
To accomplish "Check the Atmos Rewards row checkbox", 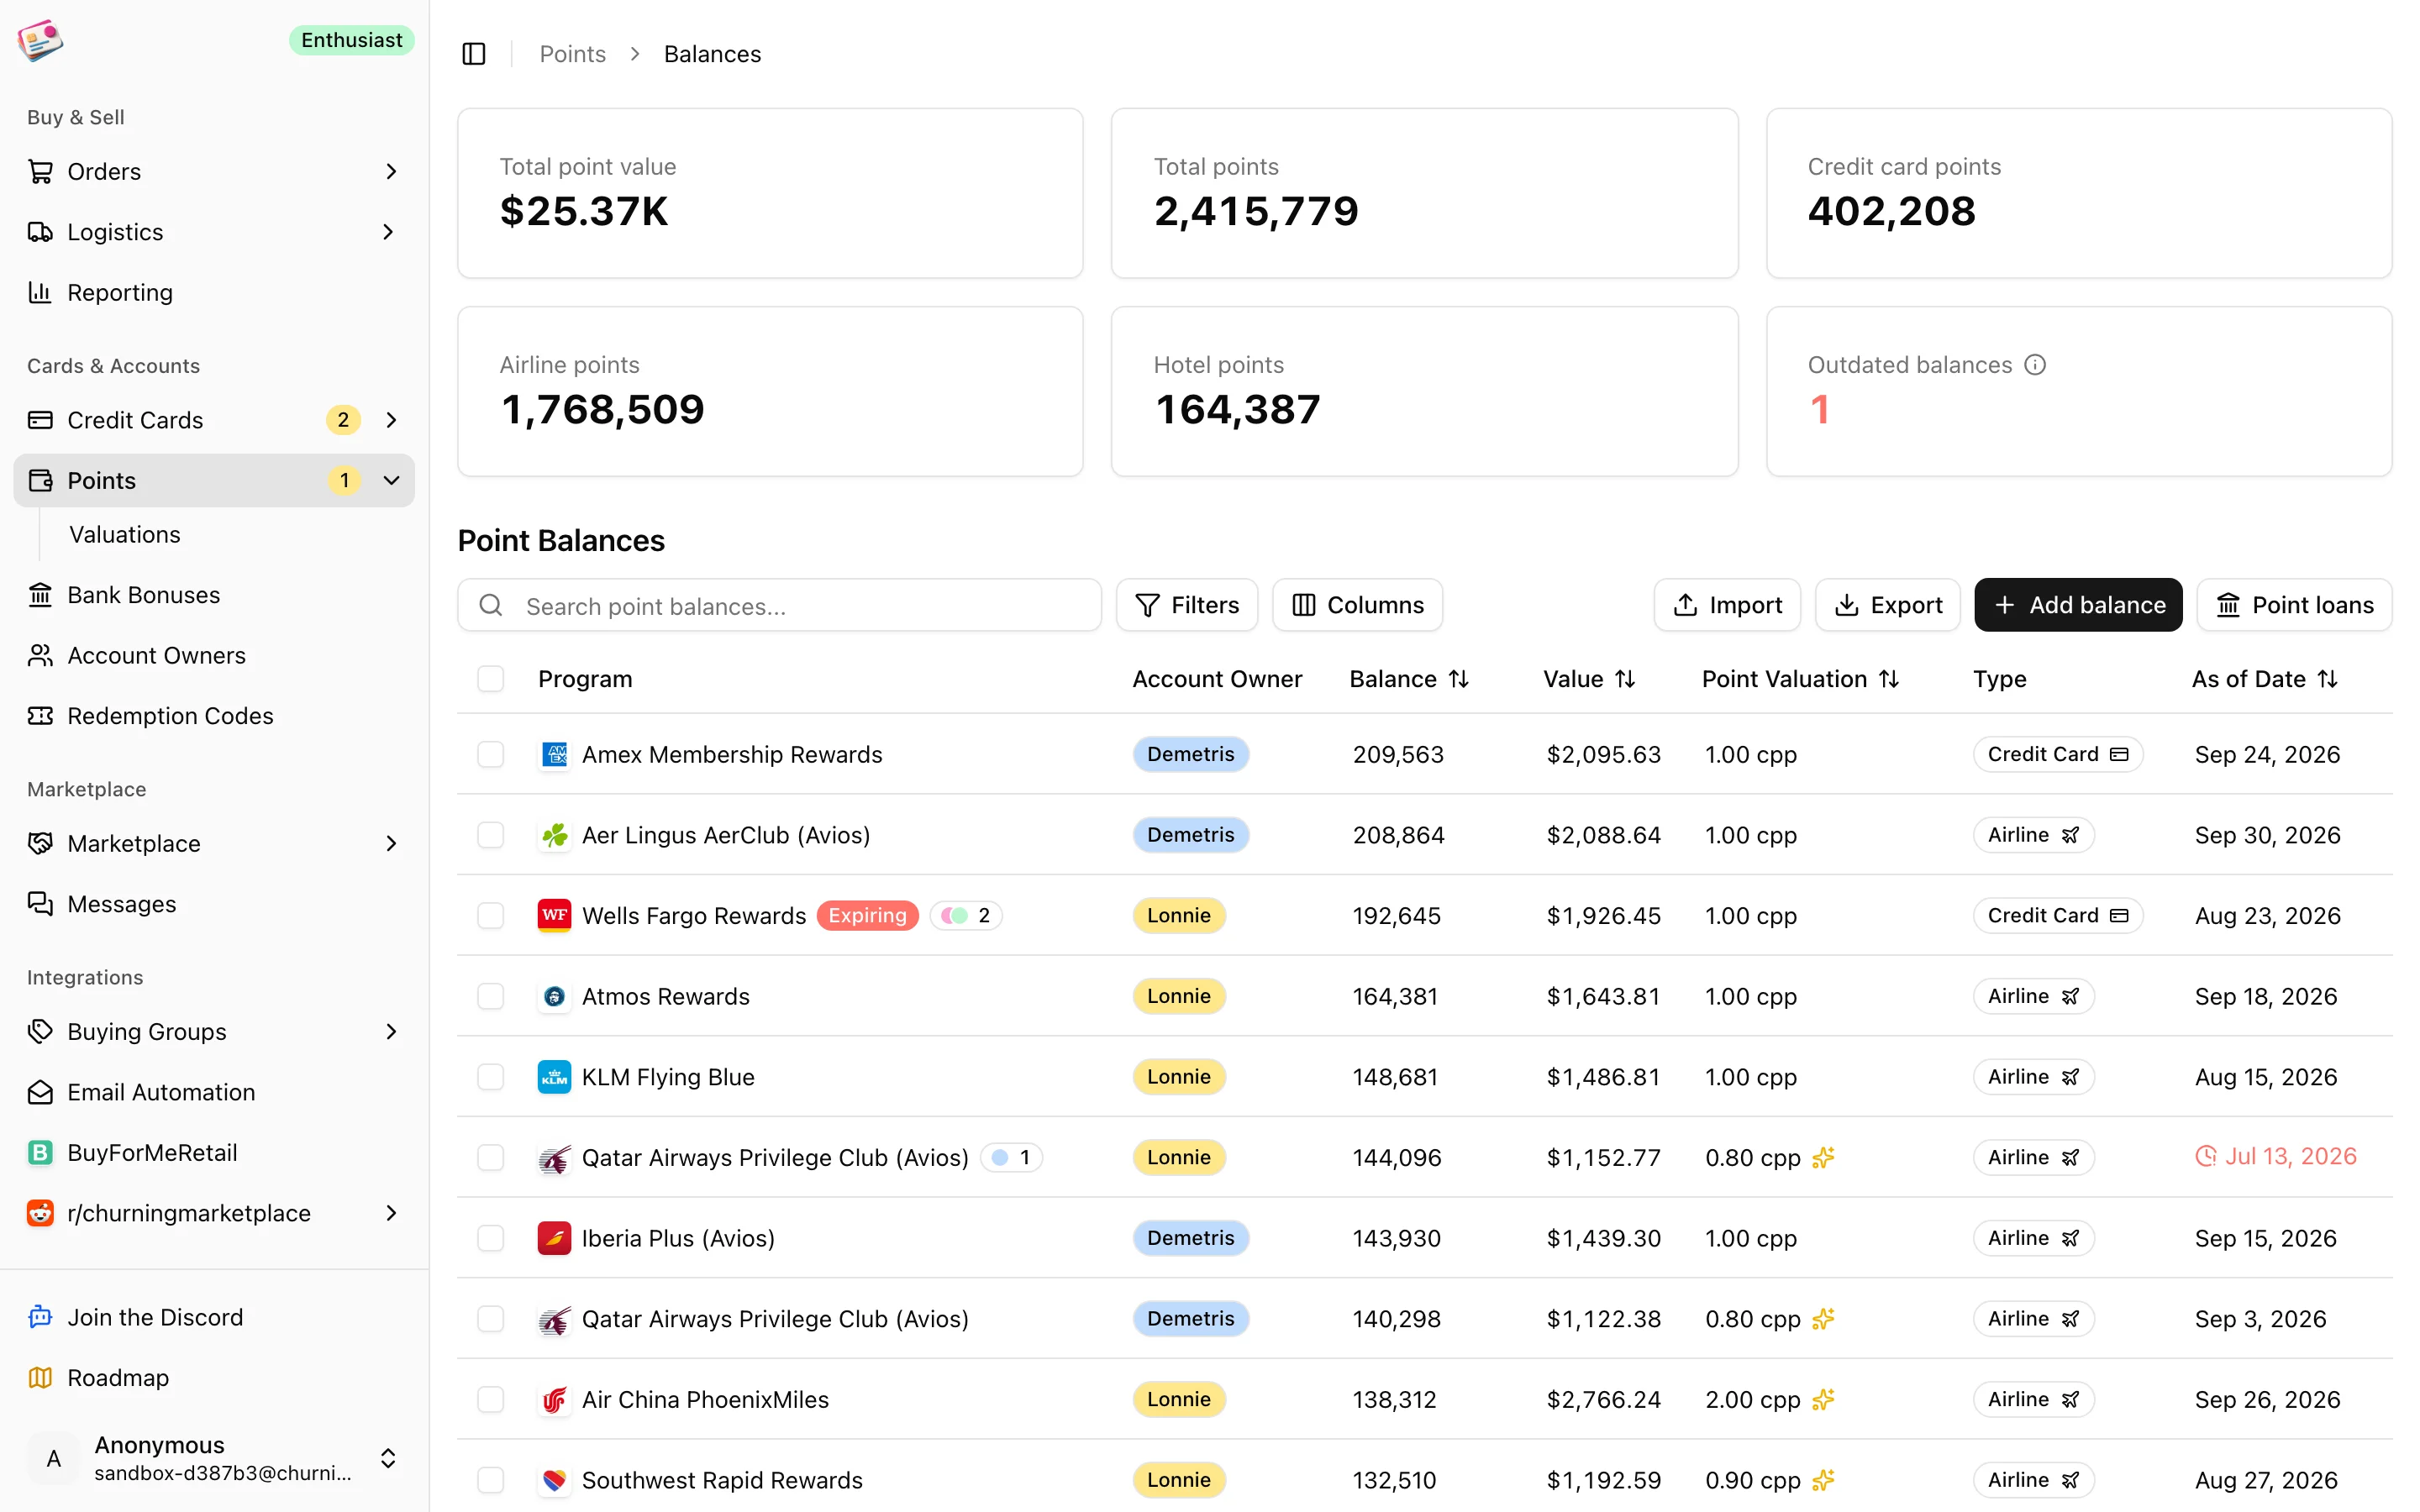I will click(x=491, y=996).
